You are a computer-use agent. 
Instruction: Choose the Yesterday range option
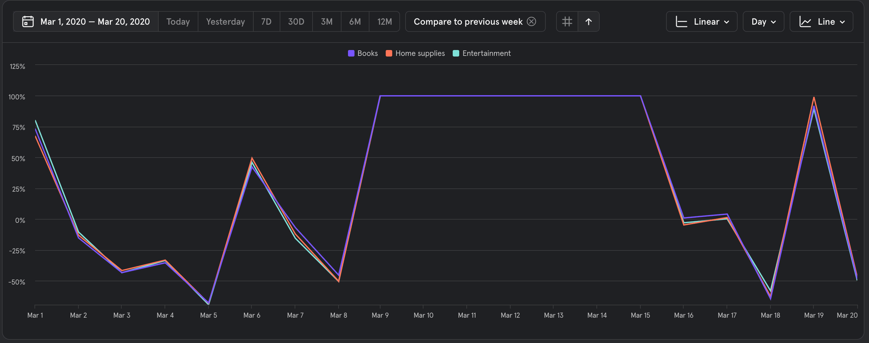tap(225, 21)
